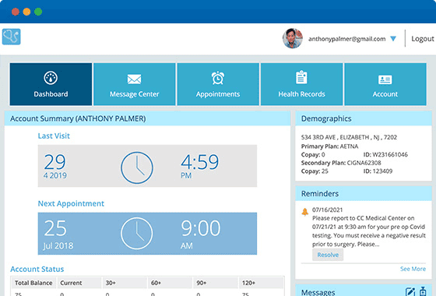Viewport: 436px width, 296px height.
Task: Click the anthonypalmer@gmail.com email text
Action: click(346, 39)
